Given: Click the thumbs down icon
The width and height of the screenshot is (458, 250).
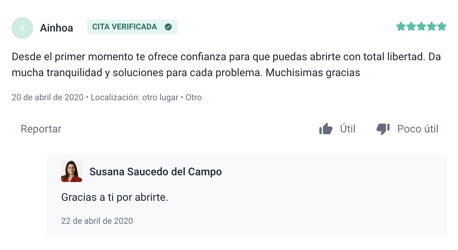Looking at the screenshot, I should point(383,129).
